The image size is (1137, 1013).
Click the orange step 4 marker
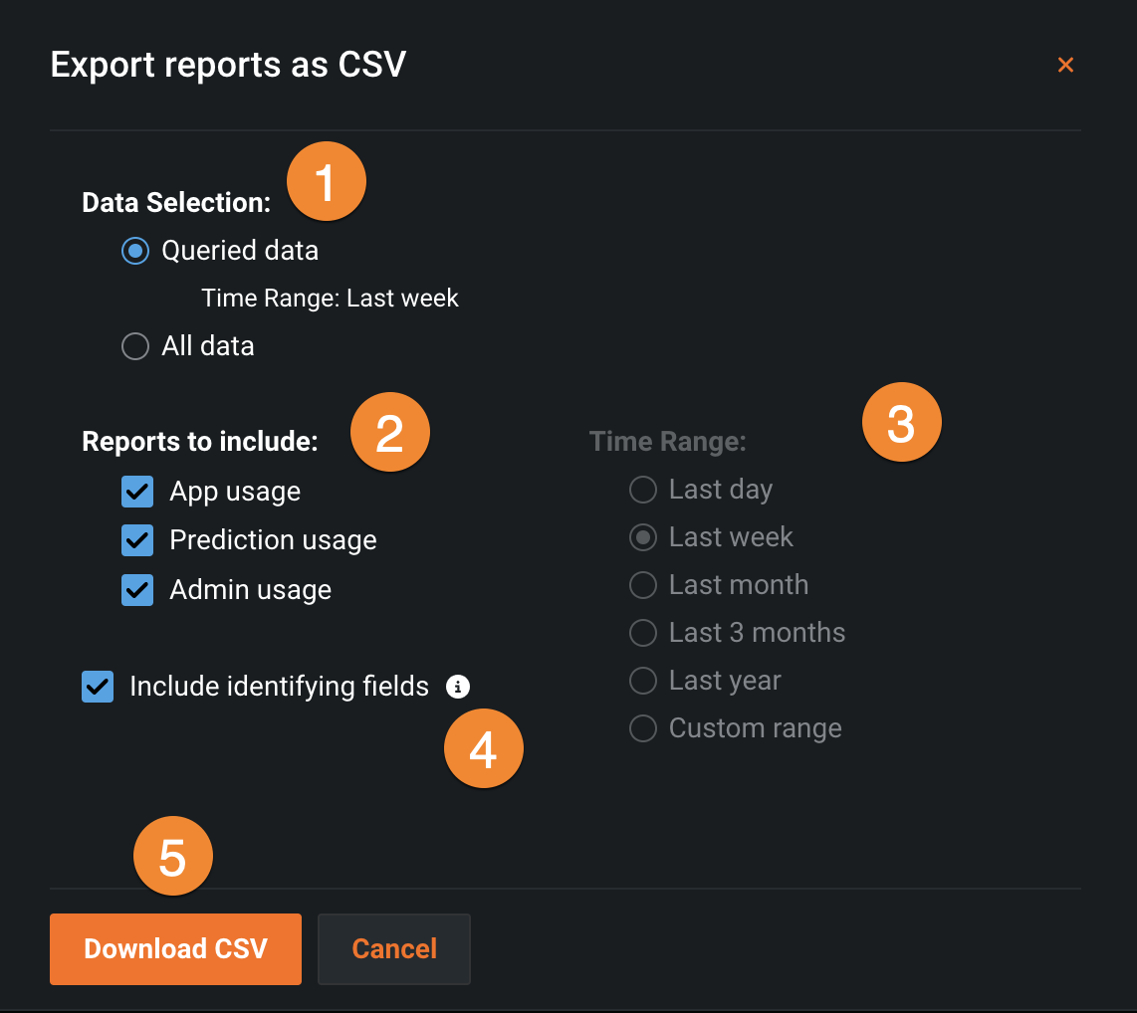[x=483, y=749]
